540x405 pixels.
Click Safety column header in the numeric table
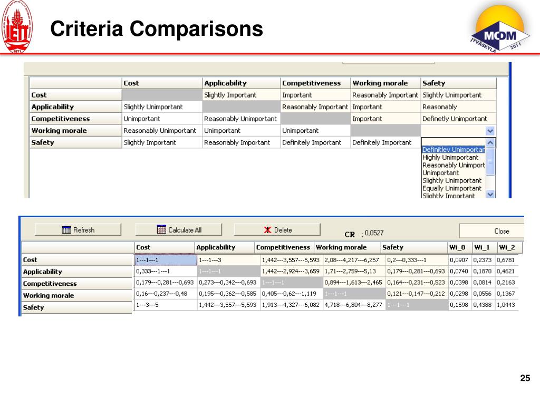[x=414, y=247]
